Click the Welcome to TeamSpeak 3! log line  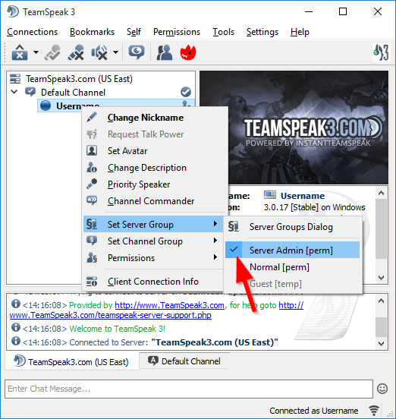coord(118,329)
